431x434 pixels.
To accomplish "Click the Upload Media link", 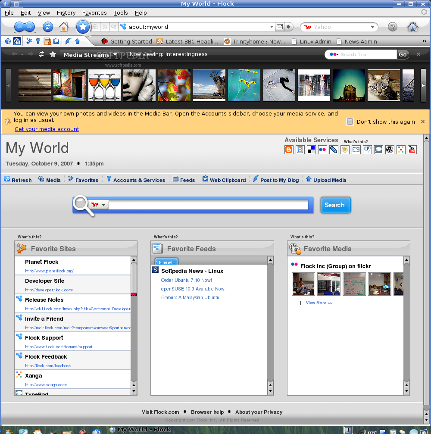I will click(x=326, y=180).
